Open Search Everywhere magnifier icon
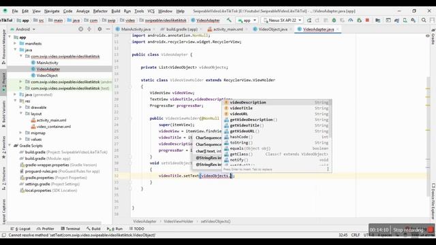The width and height of the screenshot is (436, 245). coord(424,20)
